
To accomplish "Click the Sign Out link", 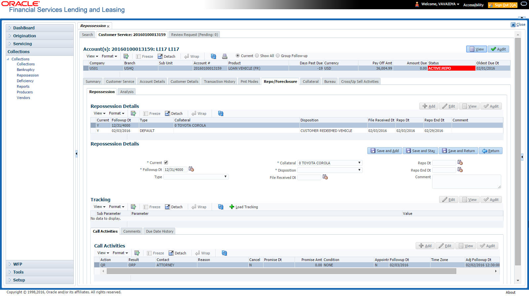I will [x=503, y=5].
